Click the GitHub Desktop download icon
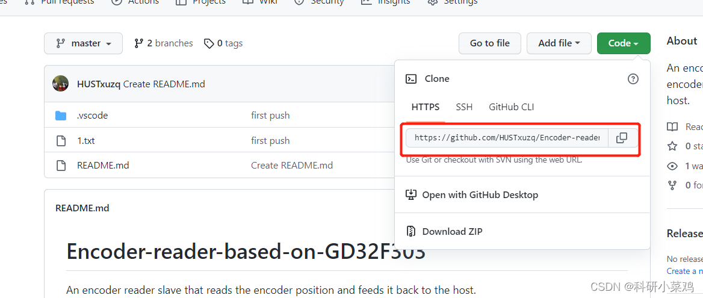703x298 pixels. tap(410, 195)
